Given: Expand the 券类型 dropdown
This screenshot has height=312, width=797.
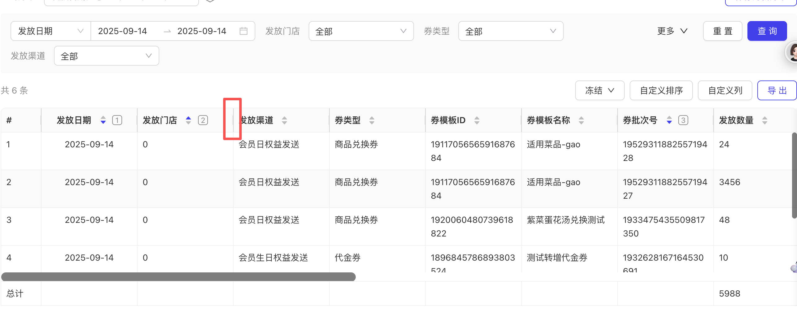Looking at the screenshot, I should click(510, 31).
